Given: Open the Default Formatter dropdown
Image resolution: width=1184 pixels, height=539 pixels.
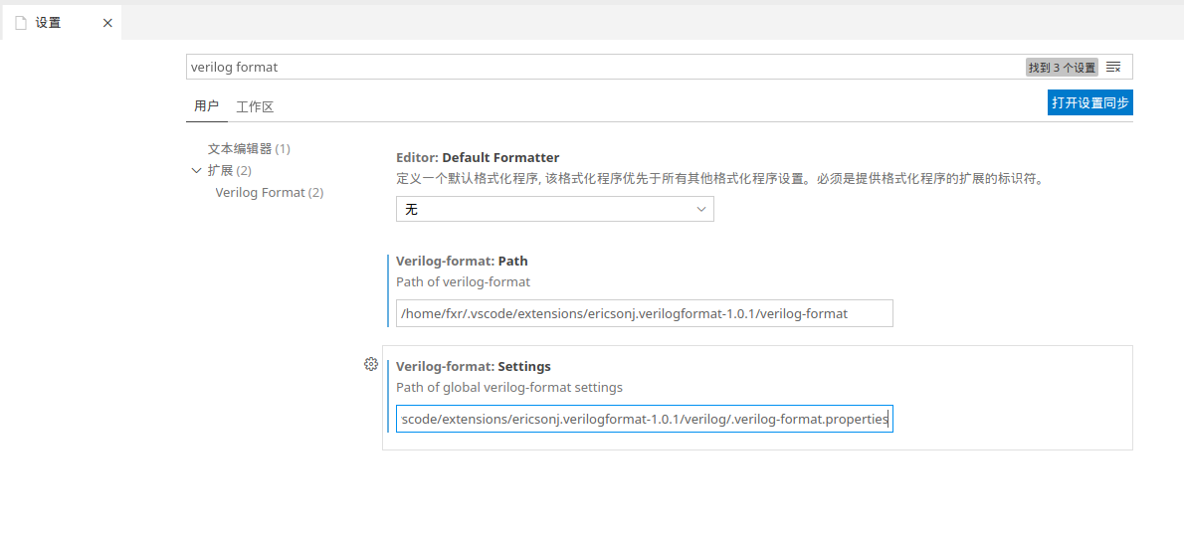Looking at the screenshot, I should 555,209.
